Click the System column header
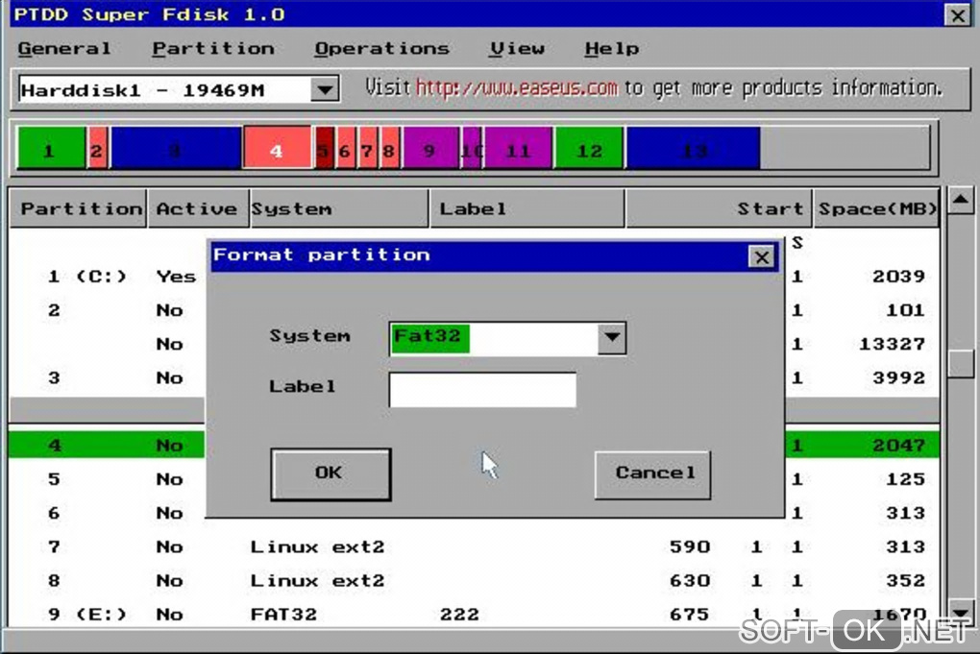The image size is (980, 654). 339,208
